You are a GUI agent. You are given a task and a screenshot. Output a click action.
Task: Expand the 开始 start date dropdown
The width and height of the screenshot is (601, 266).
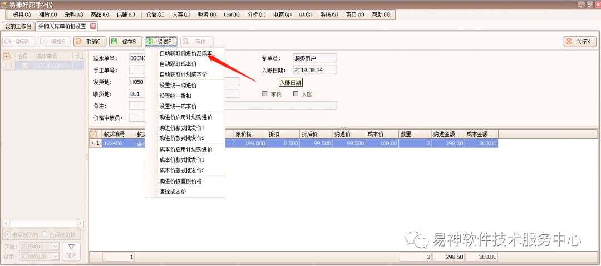click(x=55, y=247)
